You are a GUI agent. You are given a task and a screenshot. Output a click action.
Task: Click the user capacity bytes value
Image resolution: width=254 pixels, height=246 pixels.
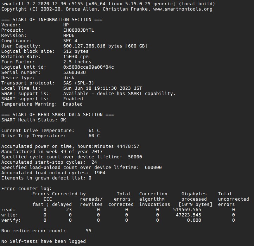pyautogui.click(x=106, y=46)
